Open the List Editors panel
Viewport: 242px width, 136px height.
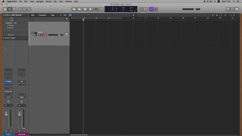(228, 9)
